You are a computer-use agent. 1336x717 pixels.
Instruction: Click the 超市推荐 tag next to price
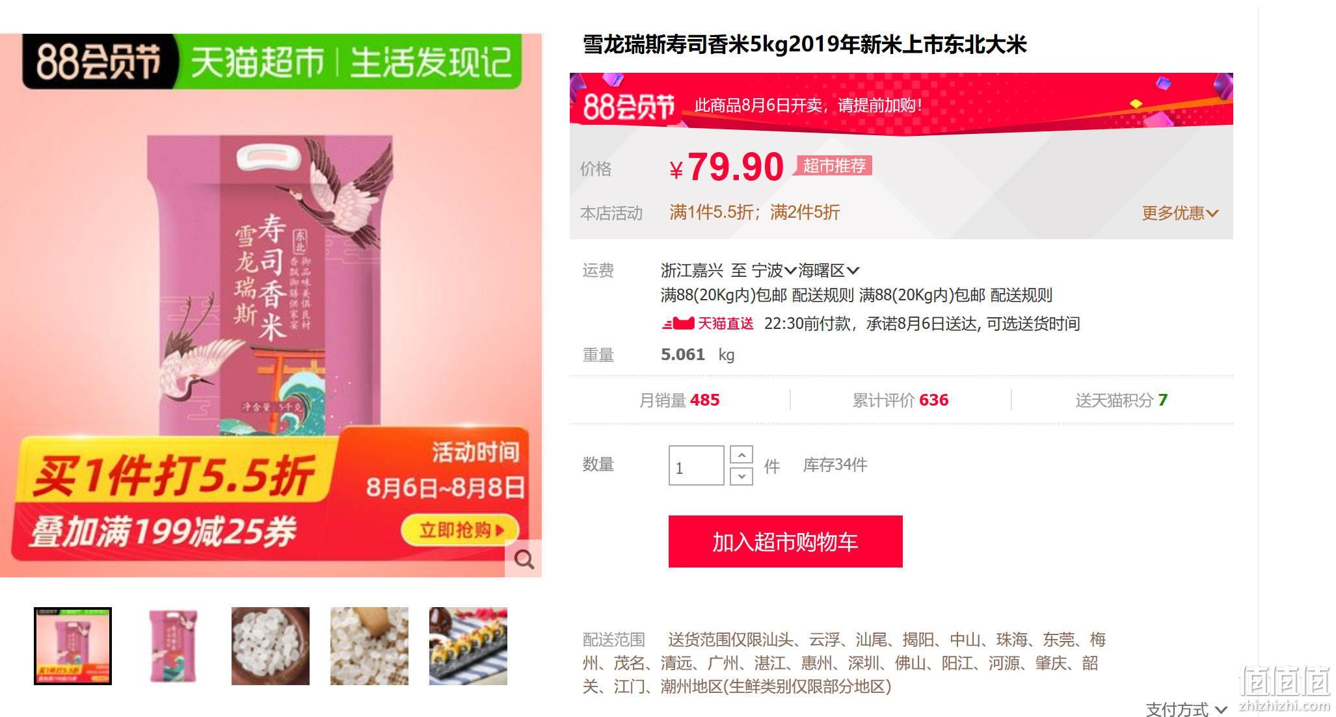834,166
